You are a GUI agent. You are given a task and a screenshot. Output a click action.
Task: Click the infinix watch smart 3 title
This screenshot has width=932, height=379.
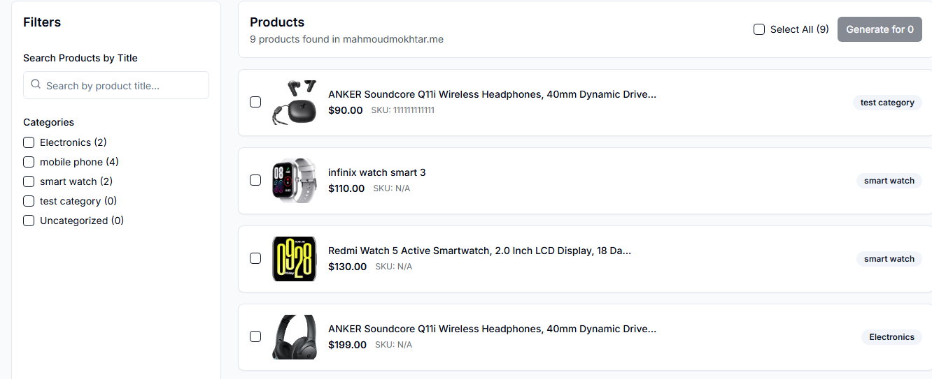pyautogui.click(x=376, y=172)
